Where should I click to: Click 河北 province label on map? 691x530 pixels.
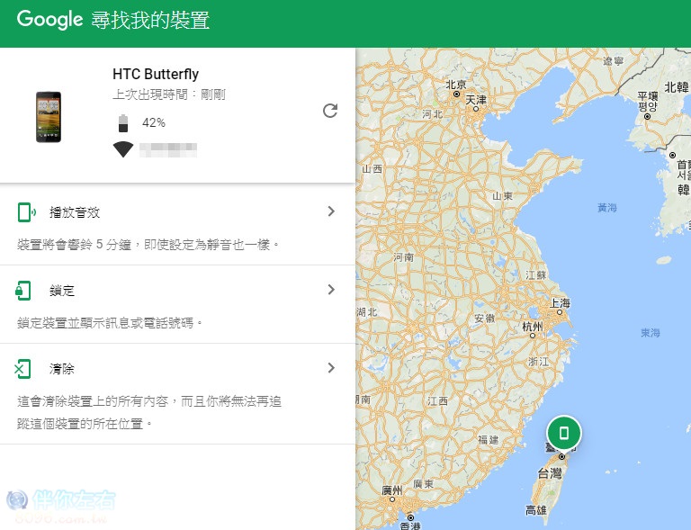tap(432, 114)
